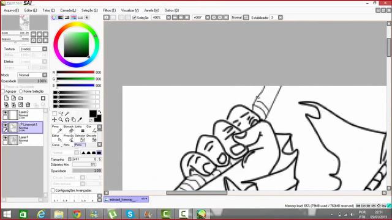This screenshot has width=392, height=220.
Task: Select the Eyedropper color picker tool
Action: point(80,120)
